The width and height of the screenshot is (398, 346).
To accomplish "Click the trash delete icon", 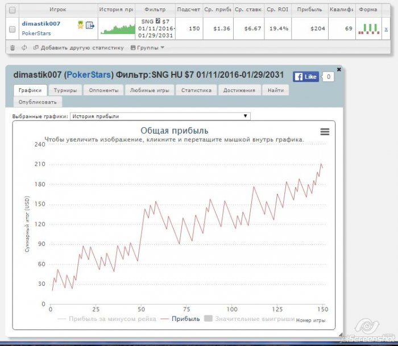I will click(x=13, y=48).
